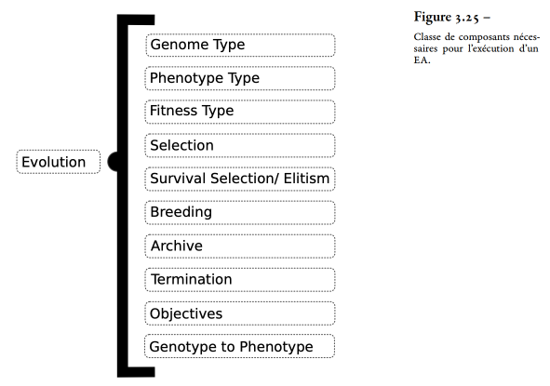
Task: Select Survival Selection/ Elitism box
Action: (x=240, y=179)
